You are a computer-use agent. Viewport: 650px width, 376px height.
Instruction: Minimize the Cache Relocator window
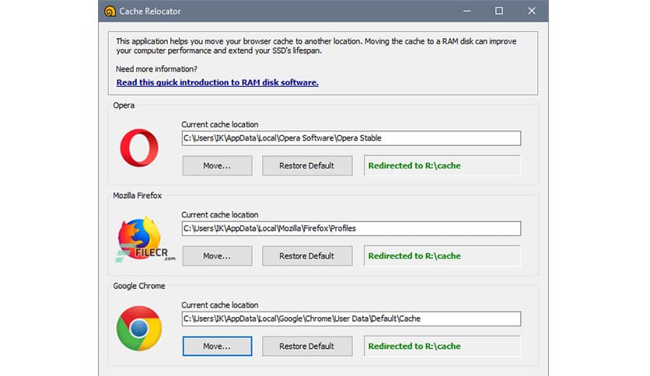(x=467, y=11)
